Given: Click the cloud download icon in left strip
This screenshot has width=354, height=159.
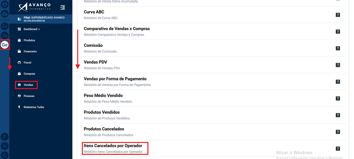Looking at the screenshot, I should [x=5, y=14].
